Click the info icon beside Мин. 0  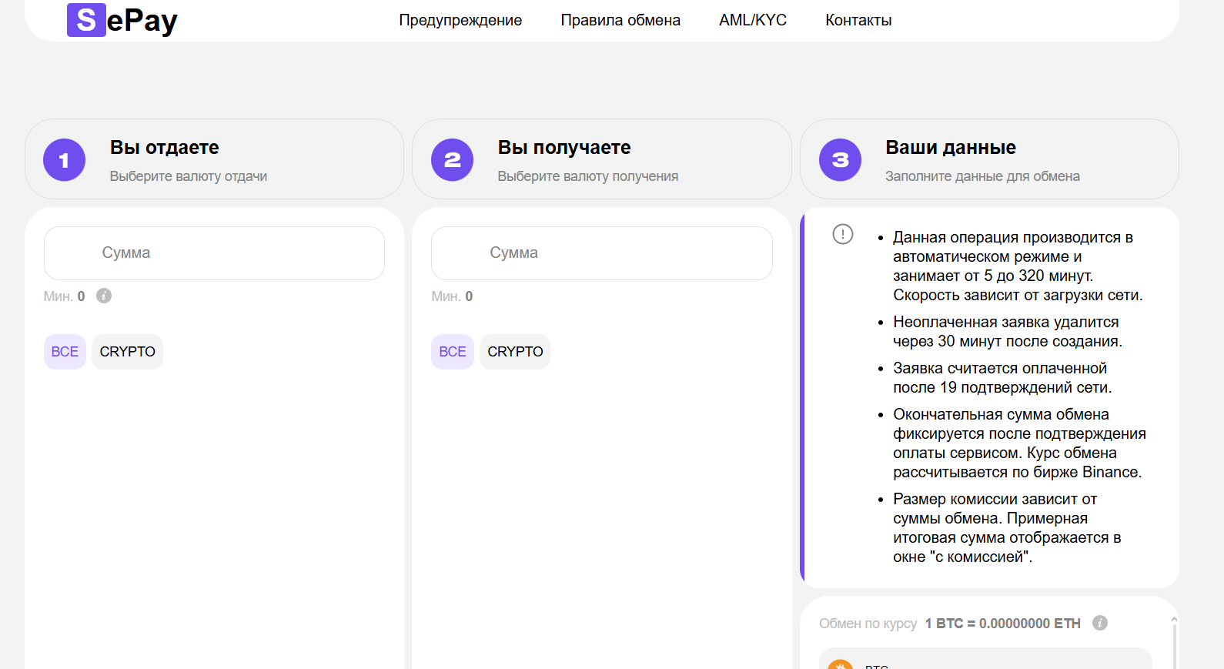[104, 296]
